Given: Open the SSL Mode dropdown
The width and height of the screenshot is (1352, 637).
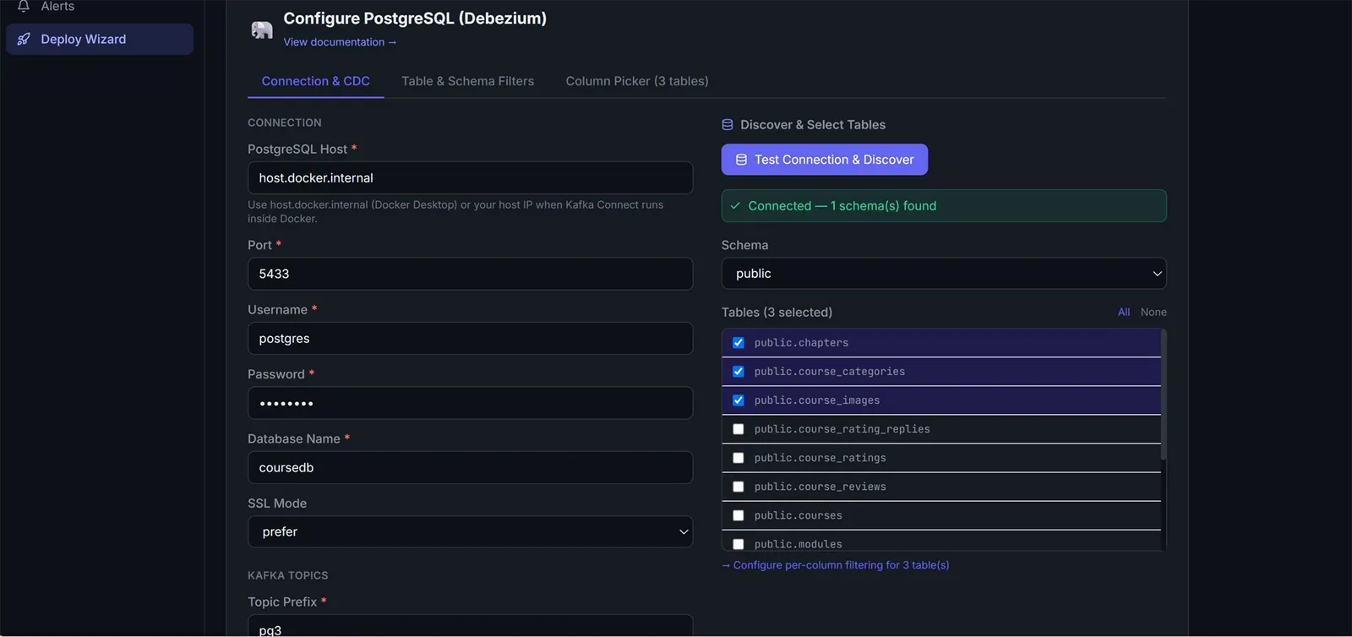Looking at the screenshot, I should tap(470, 532).
